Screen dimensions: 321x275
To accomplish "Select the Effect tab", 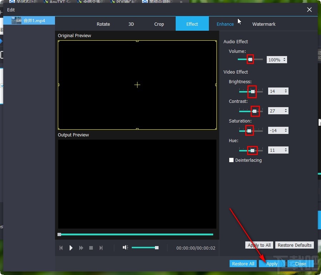I will pyautogui.click(x=192, y=24).
